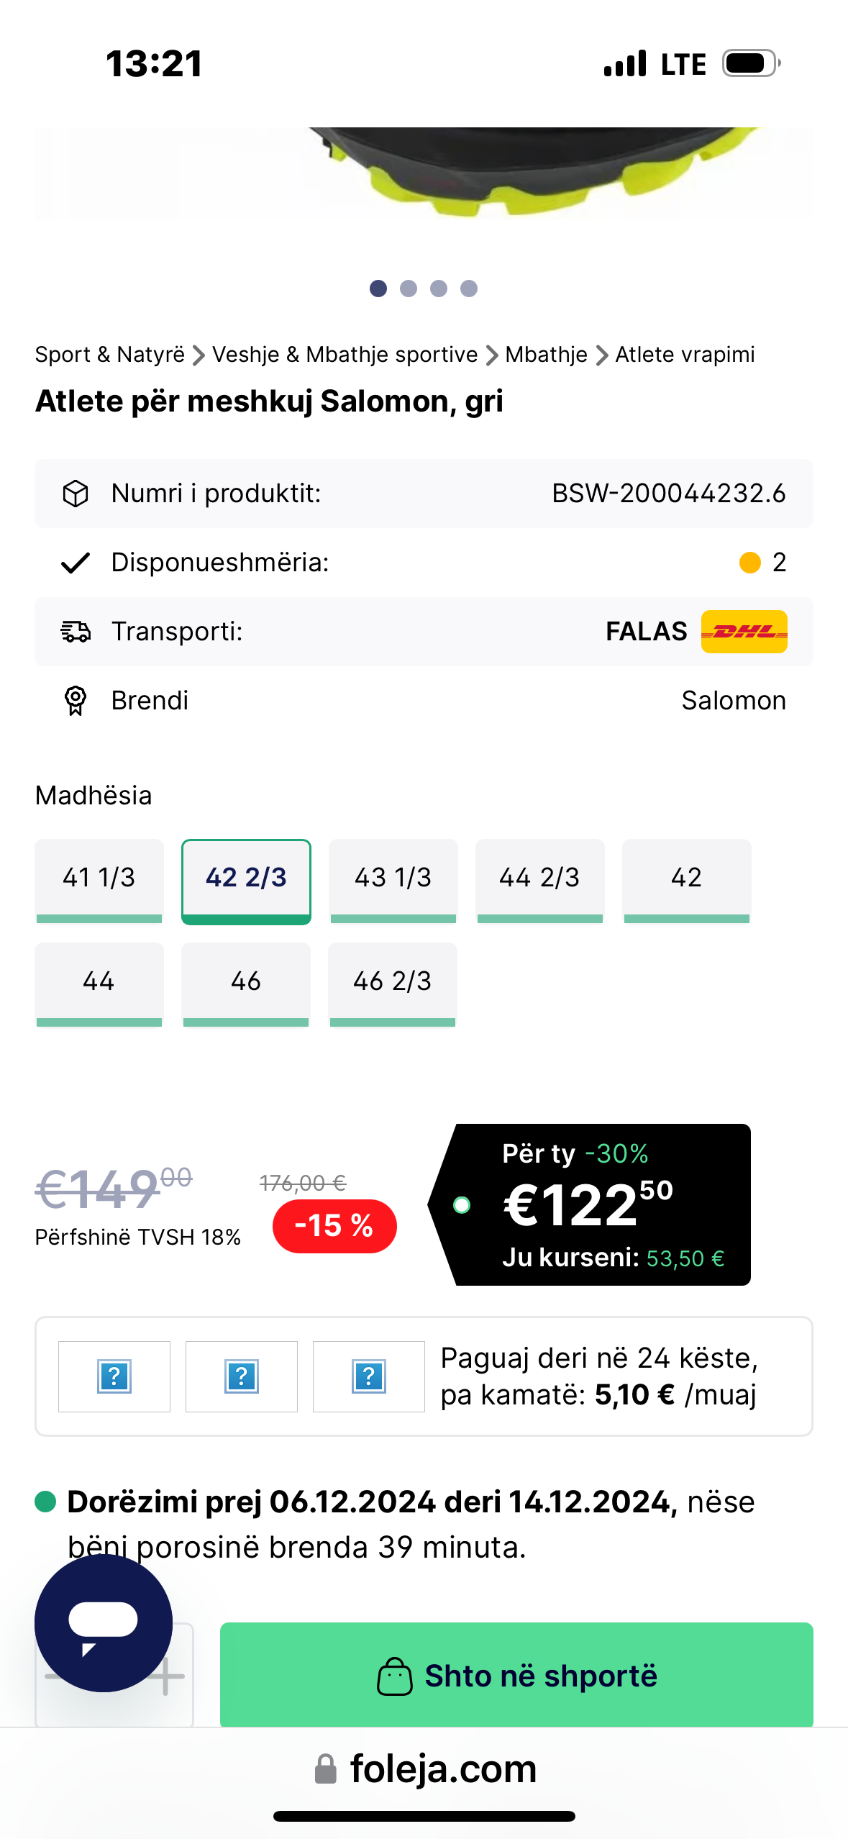Tap the transport truck icon
The image size is (848, 1839).
tap(76, 631)
